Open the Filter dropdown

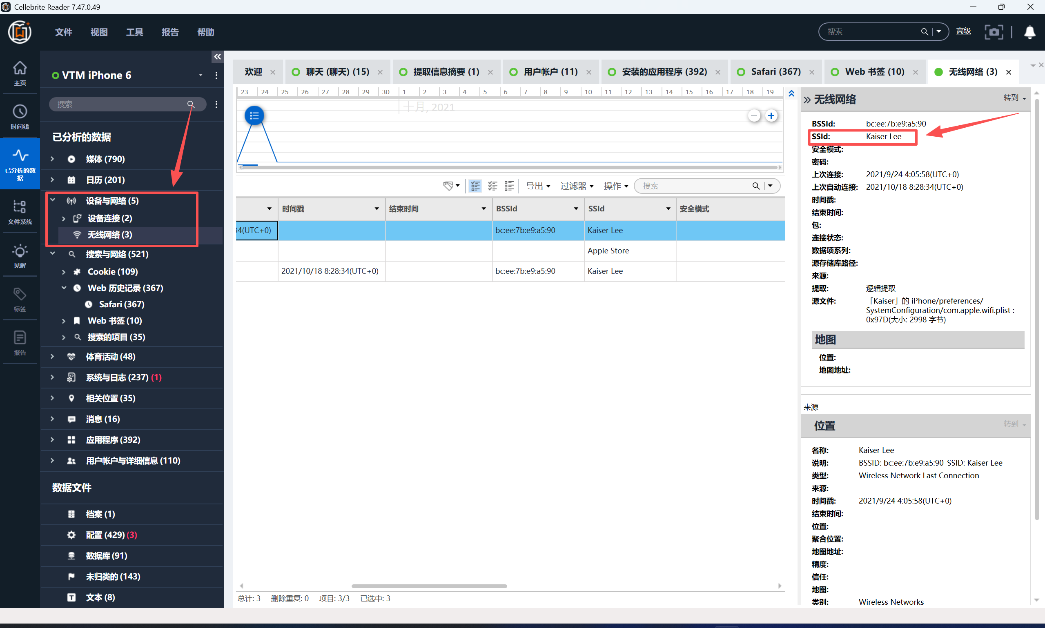[x=577, y=186]
